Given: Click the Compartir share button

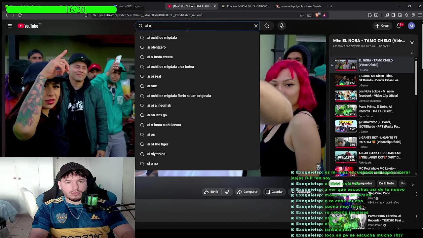Looking at the screenshot, I should tap(247, 192).
